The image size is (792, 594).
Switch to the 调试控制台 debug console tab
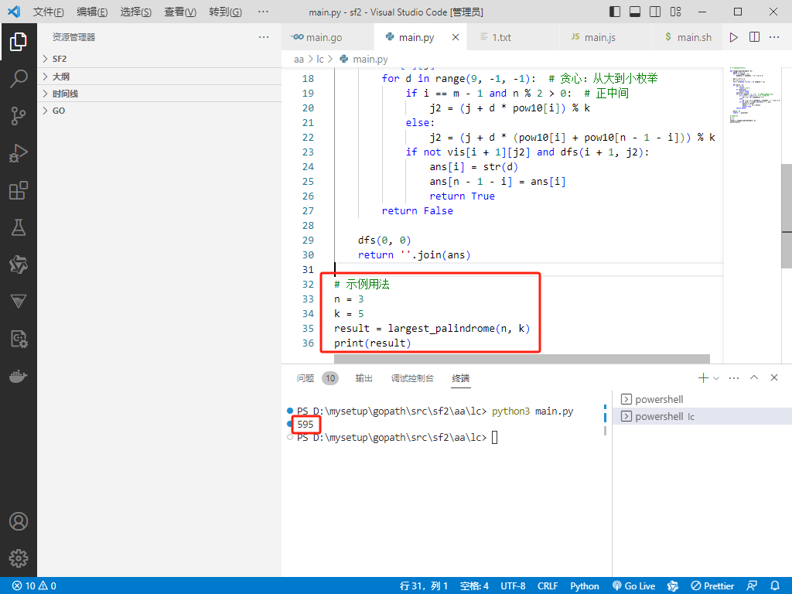click(x=412, y=377)
